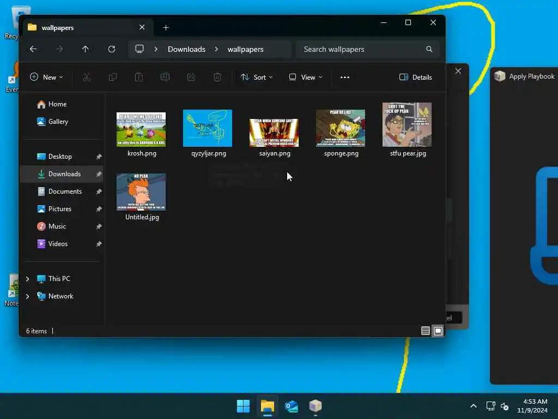This screenshot has width=558, height=419.
Task: Click the Share icon in toolbar
Action: pyautogui.click(x=191, y=77)
